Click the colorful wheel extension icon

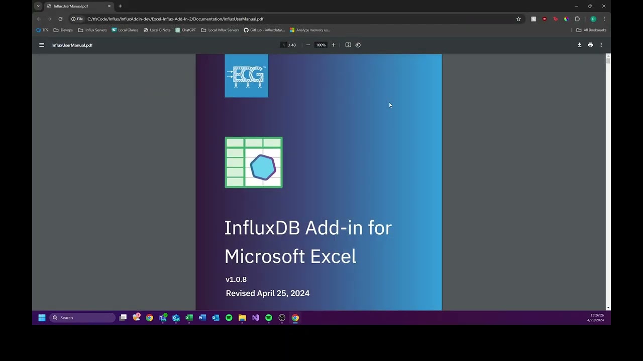(566, 19)
